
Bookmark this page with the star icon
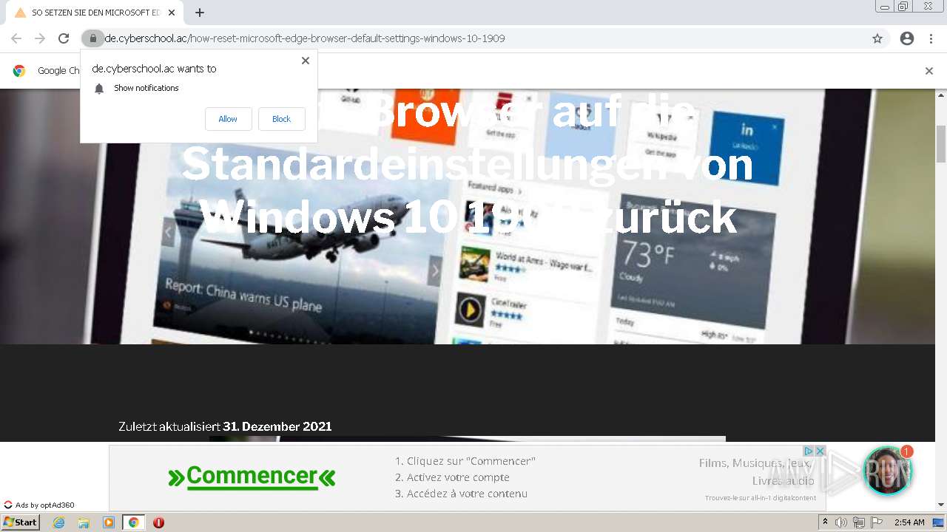[877, 38]
